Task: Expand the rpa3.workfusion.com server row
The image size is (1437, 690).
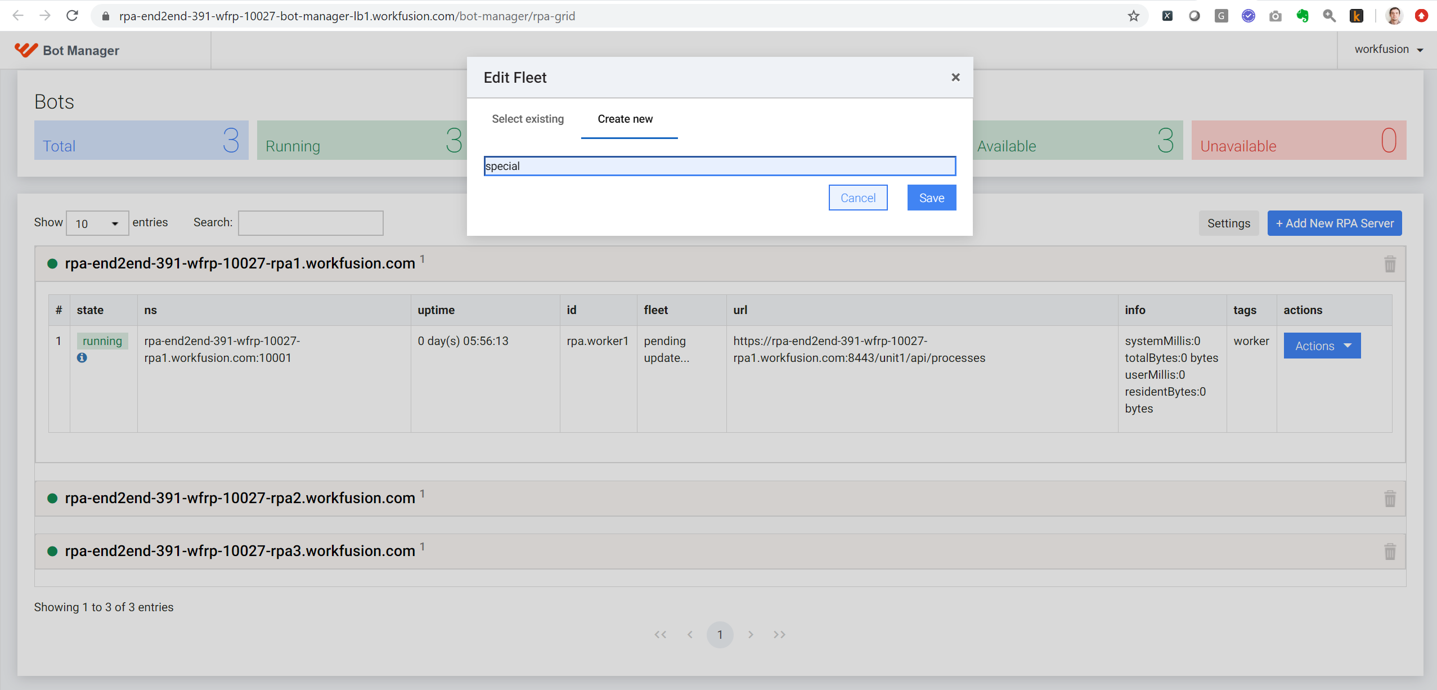Action: point(720,551)
